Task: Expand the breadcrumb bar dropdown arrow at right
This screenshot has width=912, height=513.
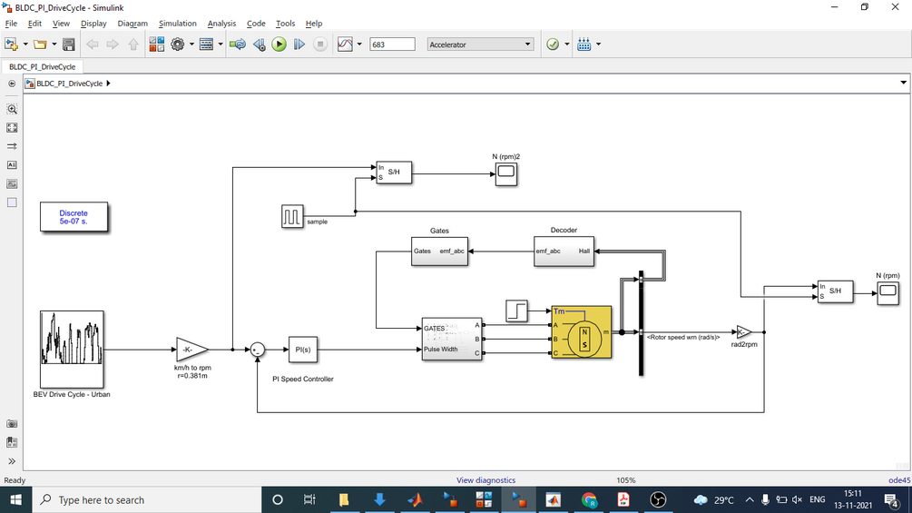Action: tap(903, 83)
